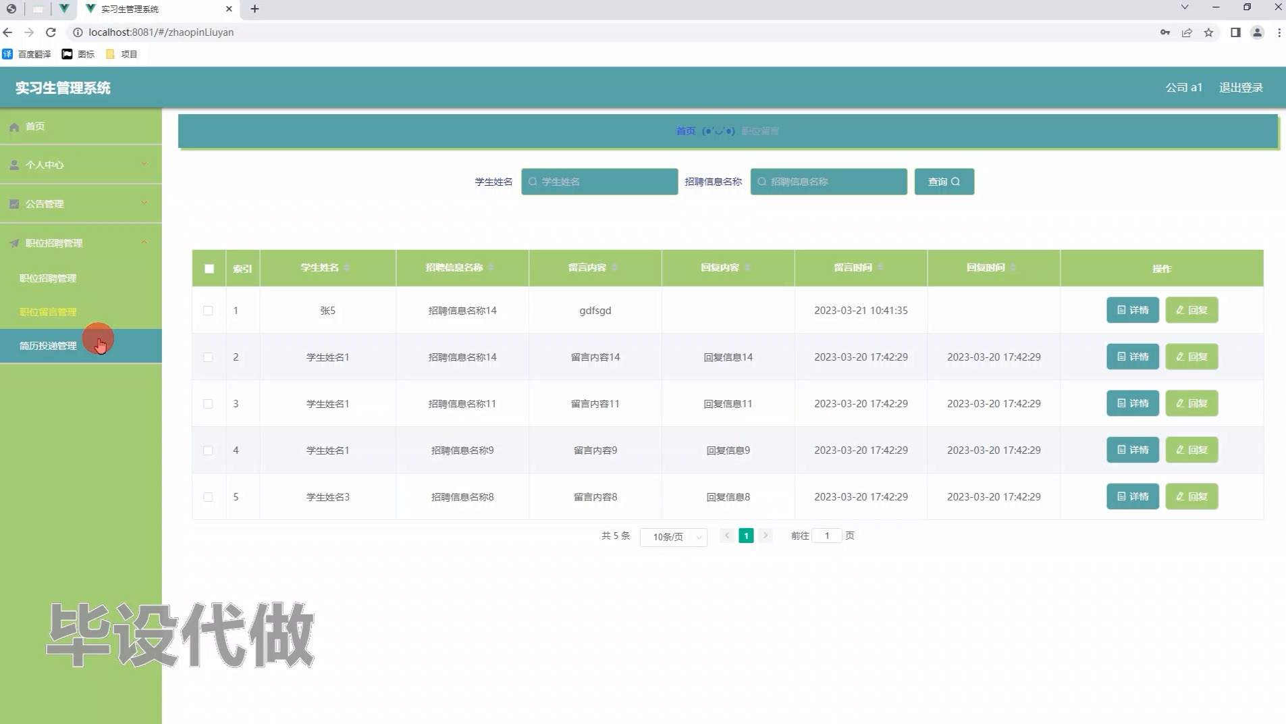Check the row 5 checkbox
Viewport: 1286px width, 724px height.
[x=208, y=497]
